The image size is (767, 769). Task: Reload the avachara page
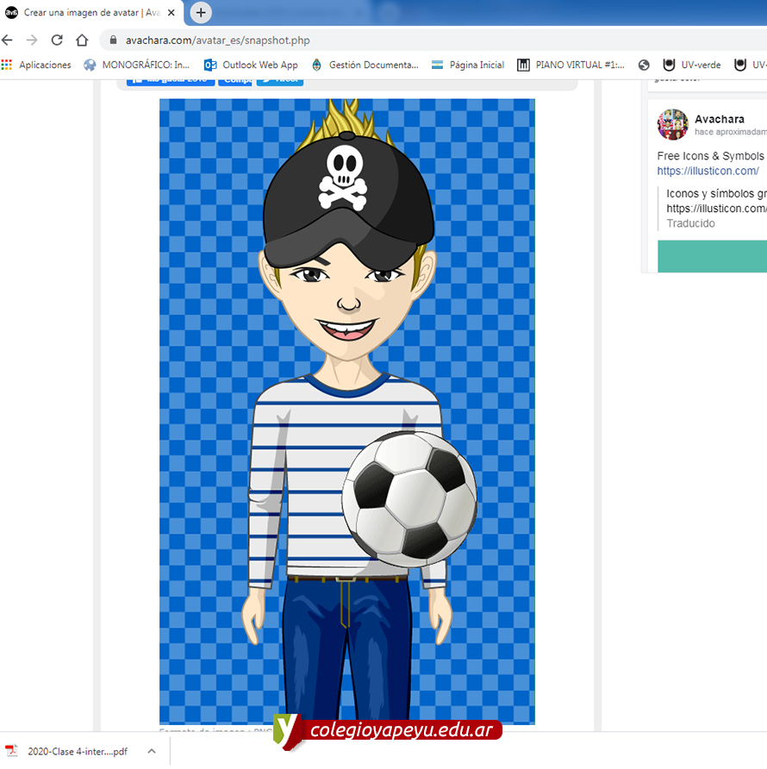pos(57,41)
